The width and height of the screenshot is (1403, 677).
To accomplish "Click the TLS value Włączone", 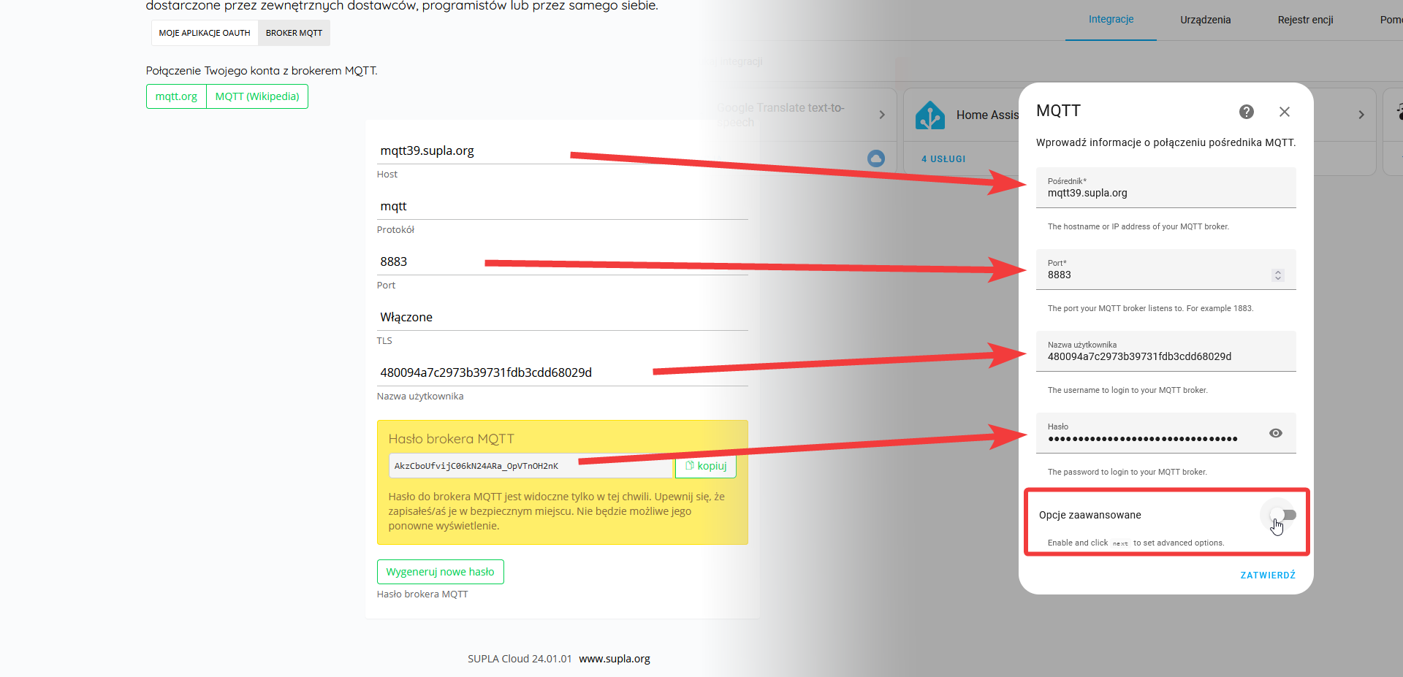I will pos(406,317).
